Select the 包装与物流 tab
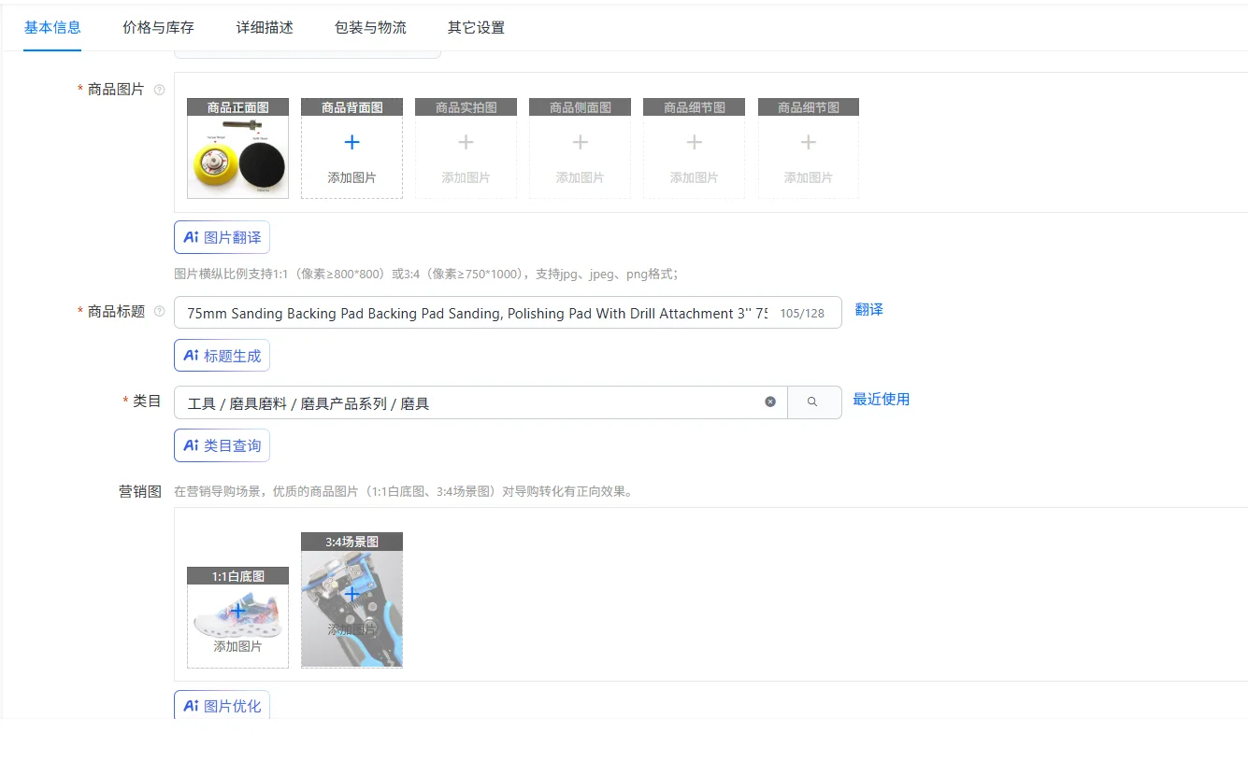 (370, 27)
